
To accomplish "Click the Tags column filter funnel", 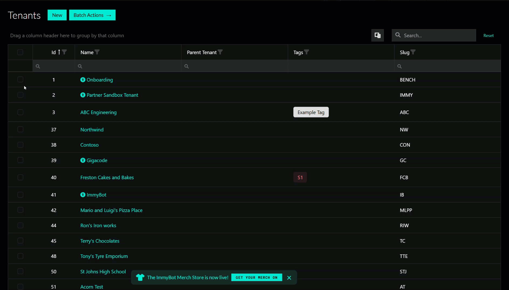I will 307,52.
